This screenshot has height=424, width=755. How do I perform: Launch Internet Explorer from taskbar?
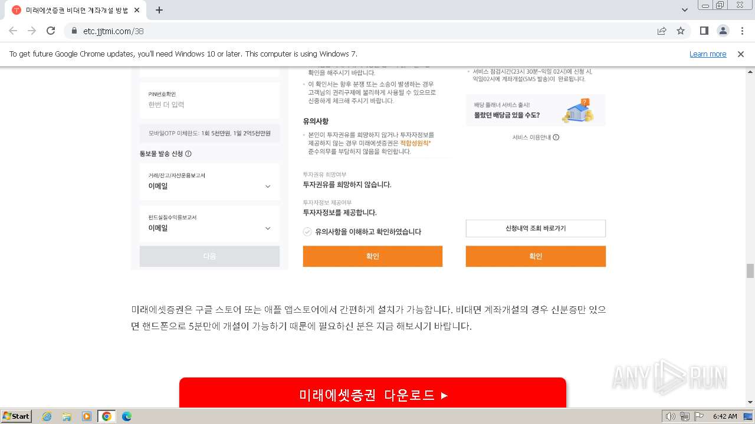[47, 416]
